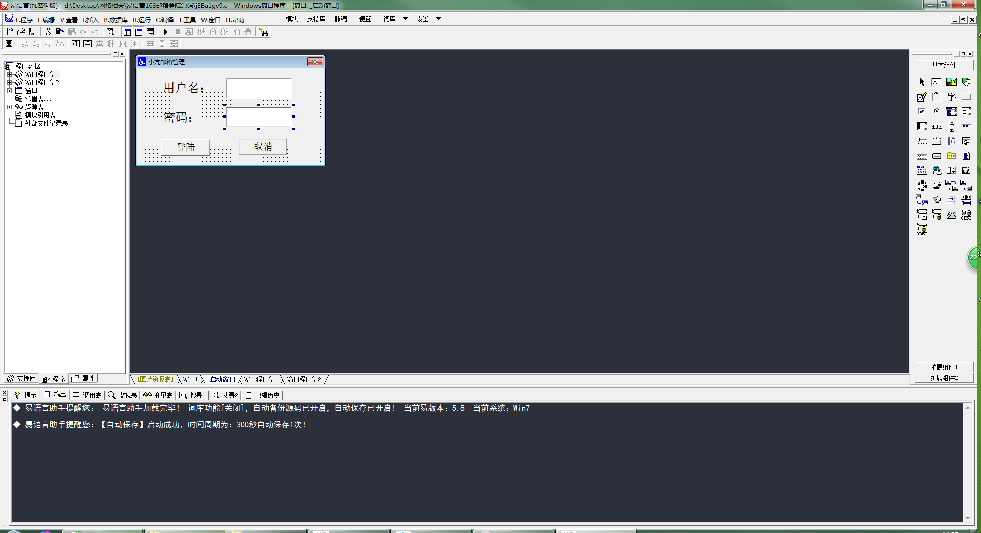Pick the progress bar component icon
Screen dimensions: 981x533
(x=966, y=126)
